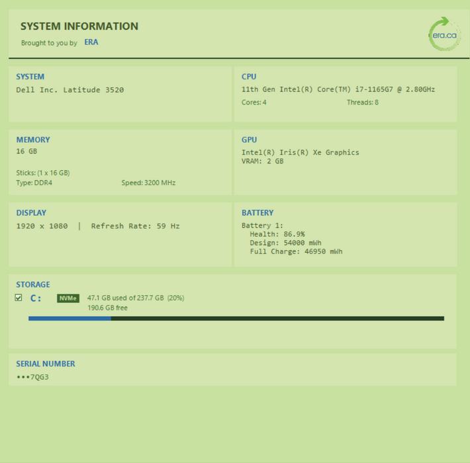The width and height of the screenshot is (470, 463).
Task: Open the ERA link in header
Action: (x=91, y=42)
